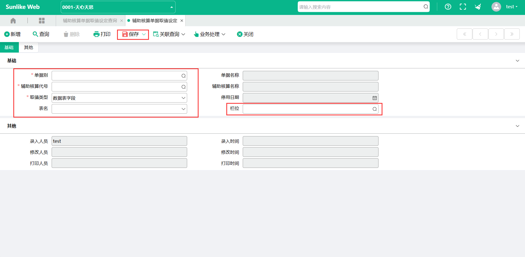Click the 打印人员 field
Screen dimensions: 525x257
click(119, 163)
